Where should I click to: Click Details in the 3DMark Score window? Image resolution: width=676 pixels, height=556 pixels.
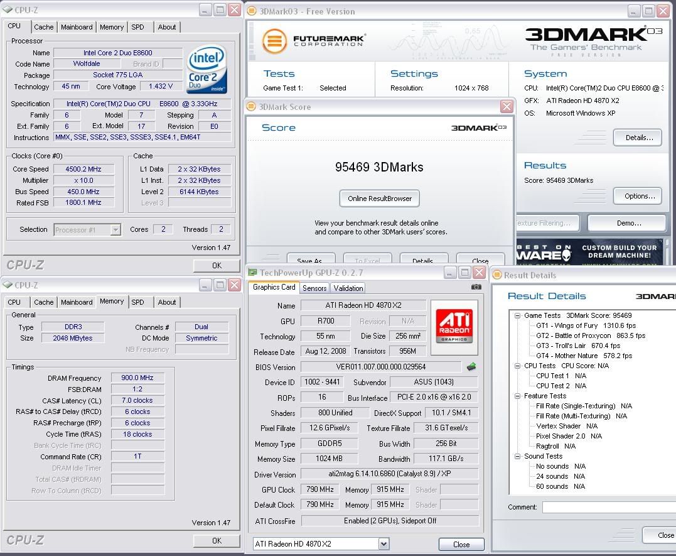[423, 259]
